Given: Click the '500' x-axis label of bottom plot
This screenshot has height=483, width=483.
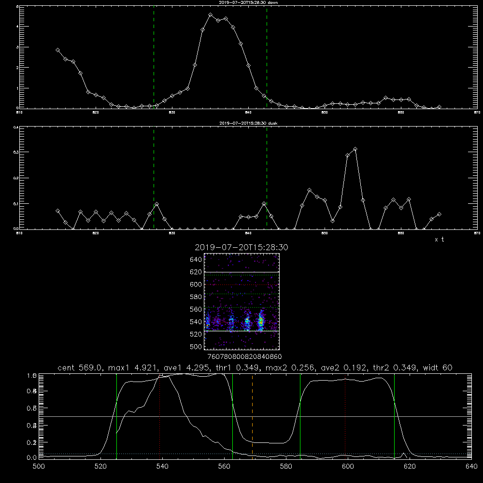Looking at the screenshot, I should 39,467.
